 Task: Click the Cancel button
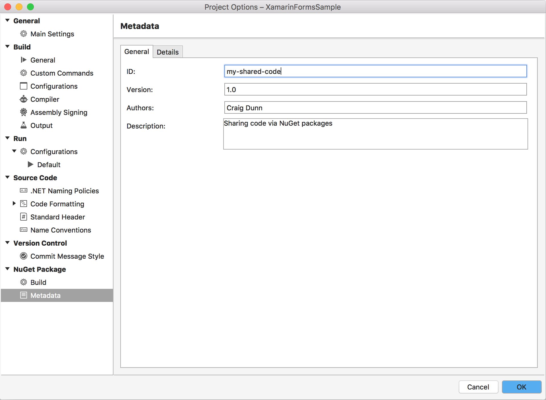(478, 387)
